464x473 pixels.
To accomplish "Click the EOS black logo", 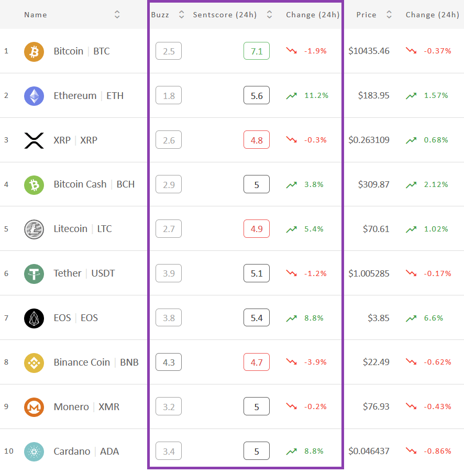I will [34, 318].
